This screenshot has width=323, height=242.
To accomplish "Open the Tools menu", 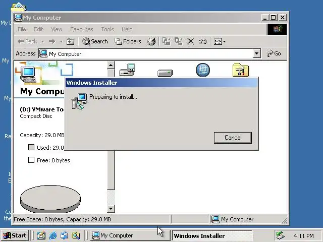I will click(x=107, y=29).
